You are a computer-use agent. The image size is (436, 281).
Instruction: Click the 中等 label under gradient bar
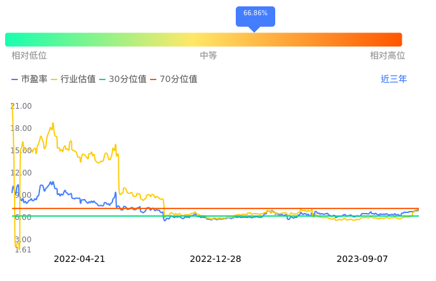[x=208, y=56]
